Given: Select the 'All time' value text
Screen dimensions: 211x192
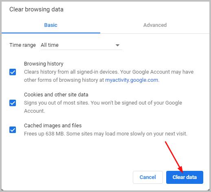Looking at the screenshot, I should tap(50, 45).
